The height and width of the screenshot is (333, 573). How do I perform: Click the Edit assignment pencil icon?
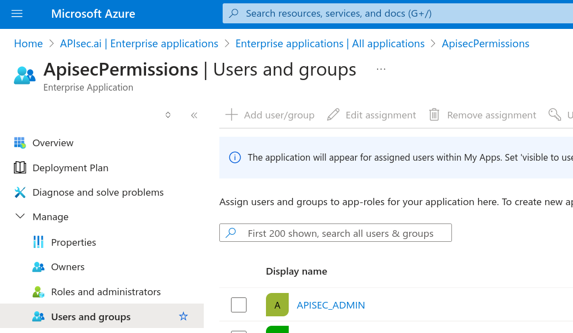pyautogui.click(x=333, y=115)
